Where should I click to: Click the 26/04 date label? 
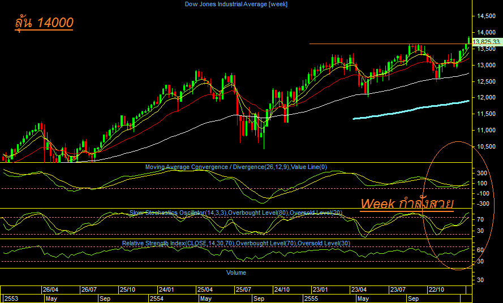coord(51,289)
